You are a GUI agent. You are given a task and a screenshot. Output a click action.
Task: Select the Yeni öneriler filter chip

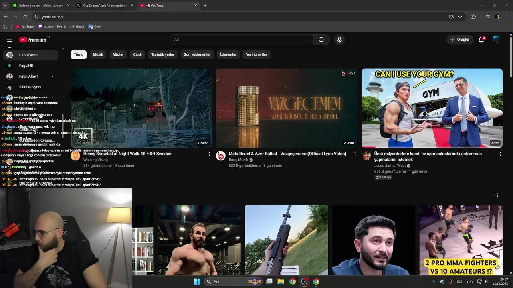click(256, 54)
